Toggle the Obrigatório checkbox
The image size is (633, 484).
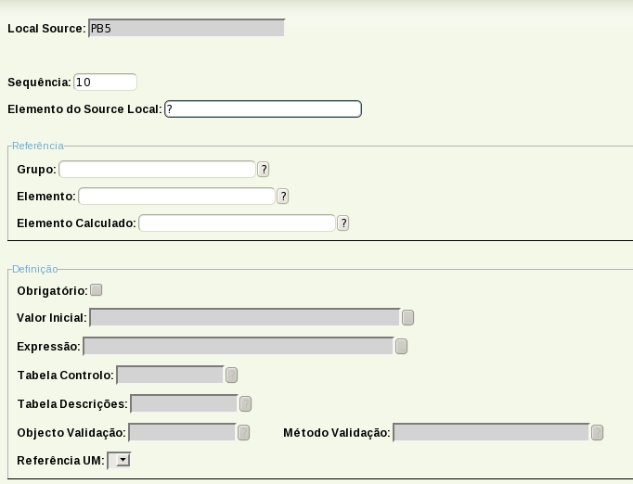pos(97,290)
